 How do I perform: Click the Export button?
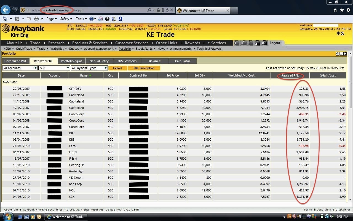[117, 68]
